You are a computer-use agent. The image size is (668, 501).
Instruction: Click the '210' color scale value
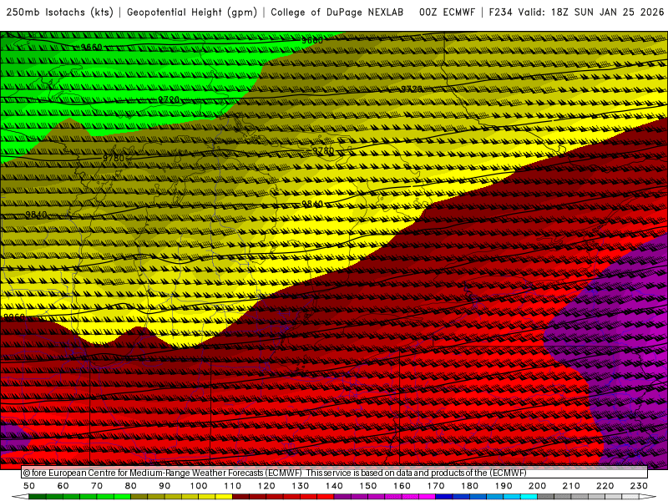point(571,486)
